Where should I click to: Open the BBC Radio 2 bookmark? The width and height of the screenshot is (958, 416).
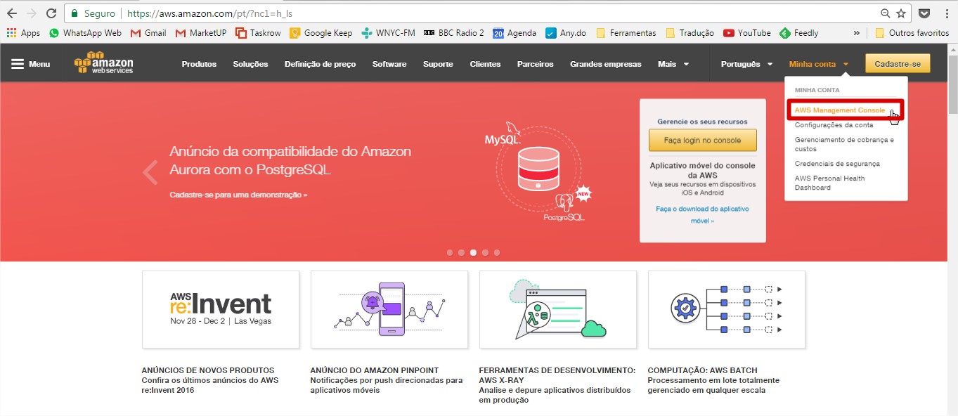point(454,33)
